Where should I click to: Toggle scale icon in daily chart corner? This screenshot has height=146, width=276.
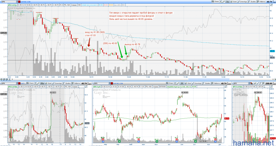(226, 87)
